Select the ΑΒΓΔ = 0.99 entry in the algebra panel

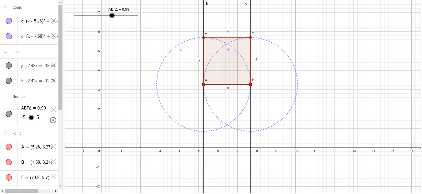33,108
